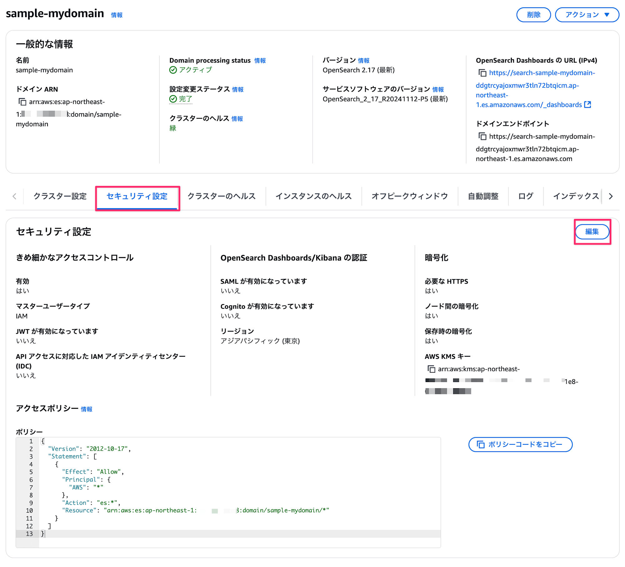
Task: Click アジアパシフィック (東京) region value
Action: click(x=260, y=341)
